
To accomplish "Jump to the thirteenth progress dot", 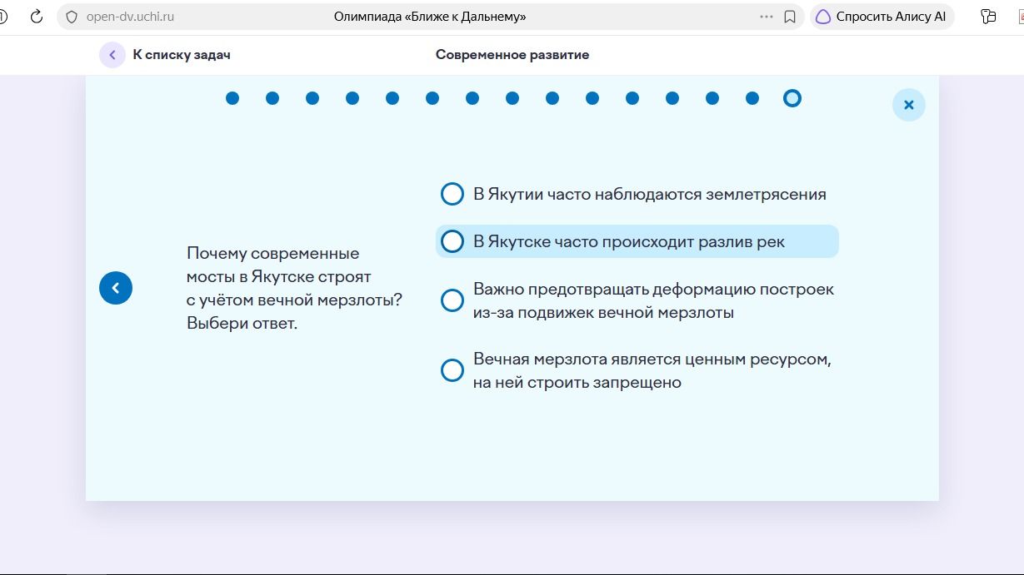I will click(x=712, y=98).
